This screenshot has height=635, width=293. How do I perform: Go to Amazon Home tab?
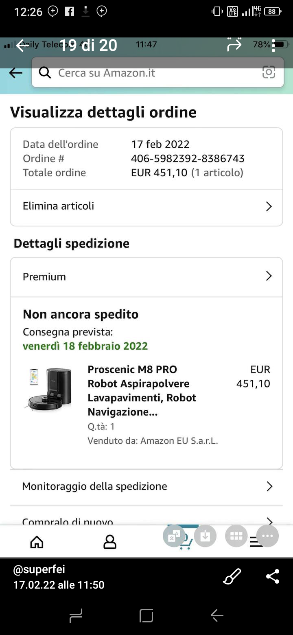point(37,542)
